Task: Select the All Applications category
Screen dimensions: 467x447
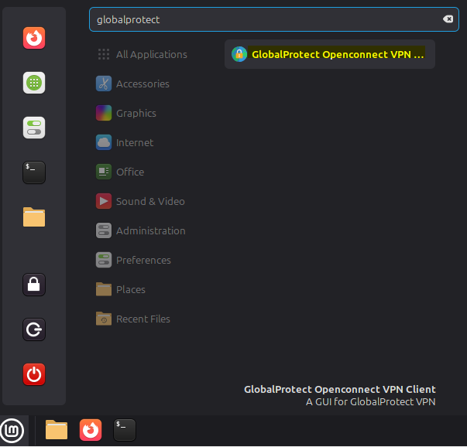Action: [151, 54]
